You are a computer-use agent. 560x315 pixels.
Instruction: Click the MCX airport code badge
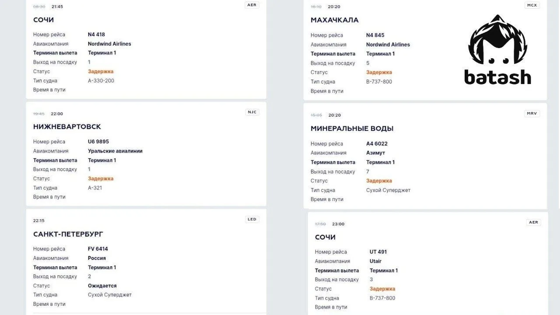pyautogui.click(x=532, y=5)
